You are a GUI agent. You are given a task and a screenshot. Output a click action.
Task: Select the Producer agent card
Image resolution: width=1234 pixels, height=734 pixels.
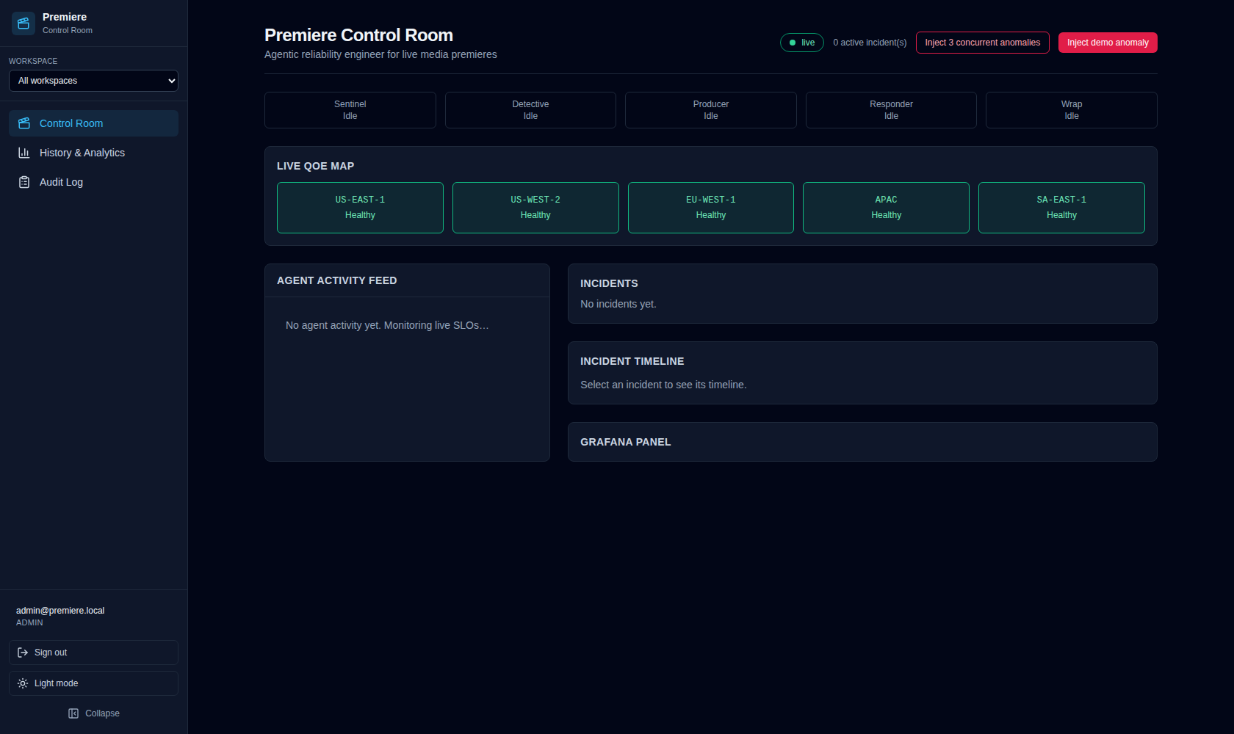pos(710,110)
